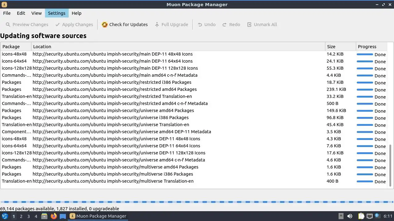The width and height of the screenshot is (394, 221).
Task: Click the Redo arrow icon
Action: click(x=225, y=25)
